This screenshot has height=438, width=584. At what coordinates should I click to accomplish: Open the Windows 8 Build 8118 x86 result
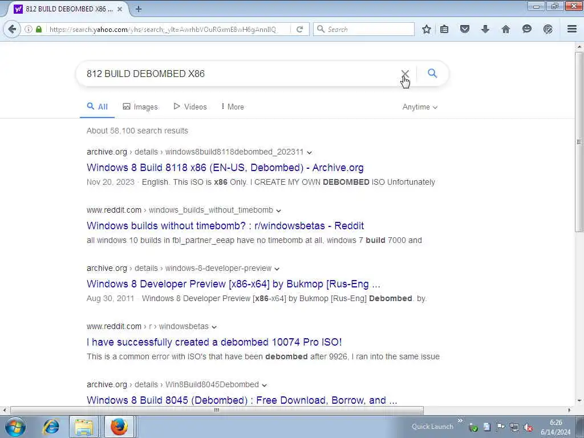225,168
